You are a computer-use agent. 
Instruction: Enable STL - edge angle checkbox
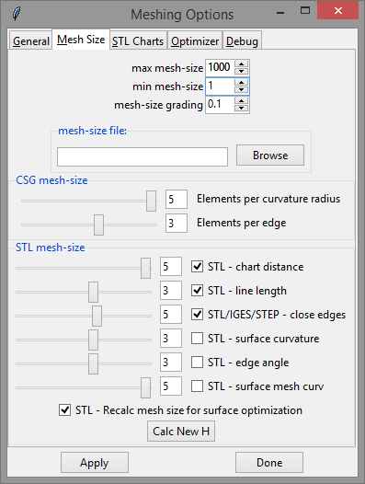[x=197, y=362]
